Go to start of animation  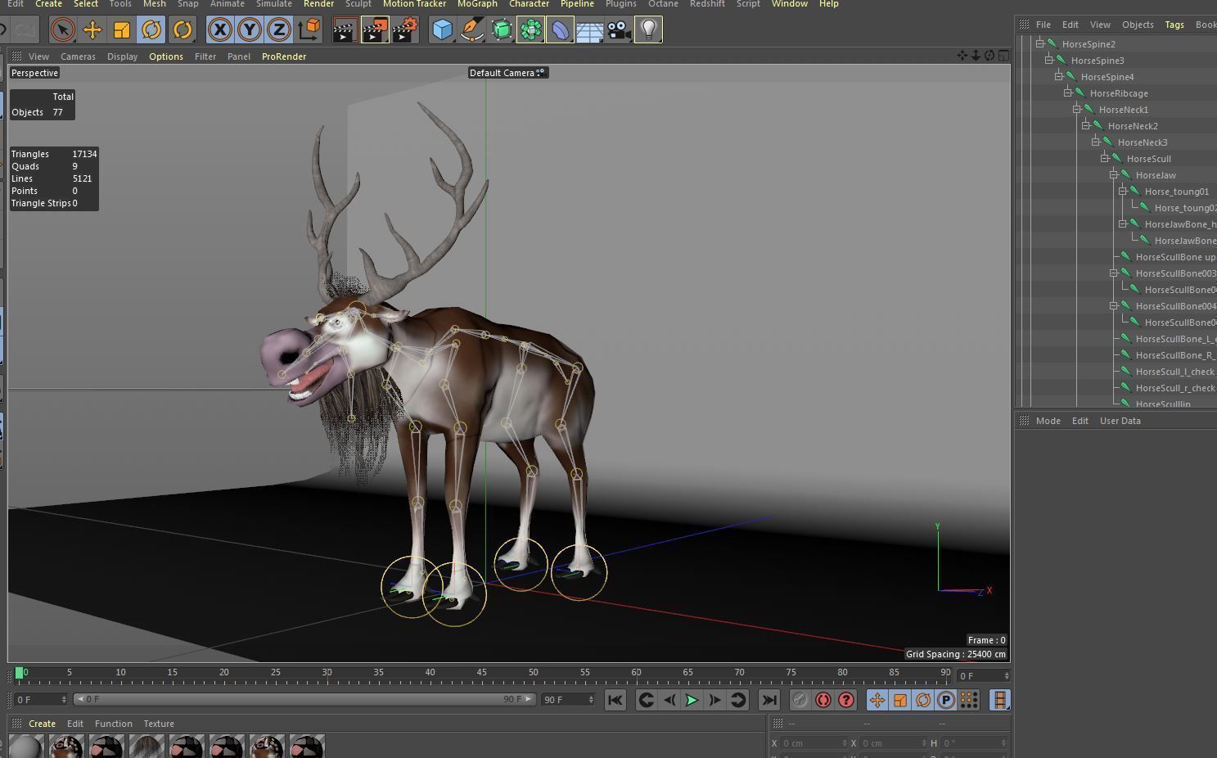click(615, 700)
